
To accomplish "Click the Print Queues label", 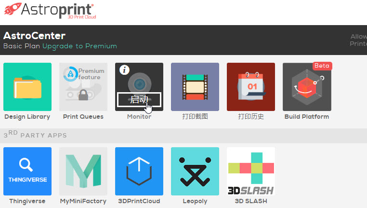I will pyautogui.click(x=83, y=116).
